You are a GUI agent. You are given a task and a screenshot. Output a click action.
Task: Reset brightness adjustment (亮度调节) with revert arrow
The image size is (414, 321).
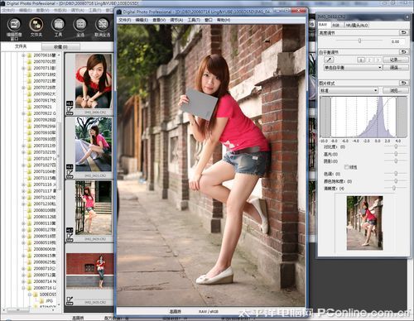tap(404, 32)
